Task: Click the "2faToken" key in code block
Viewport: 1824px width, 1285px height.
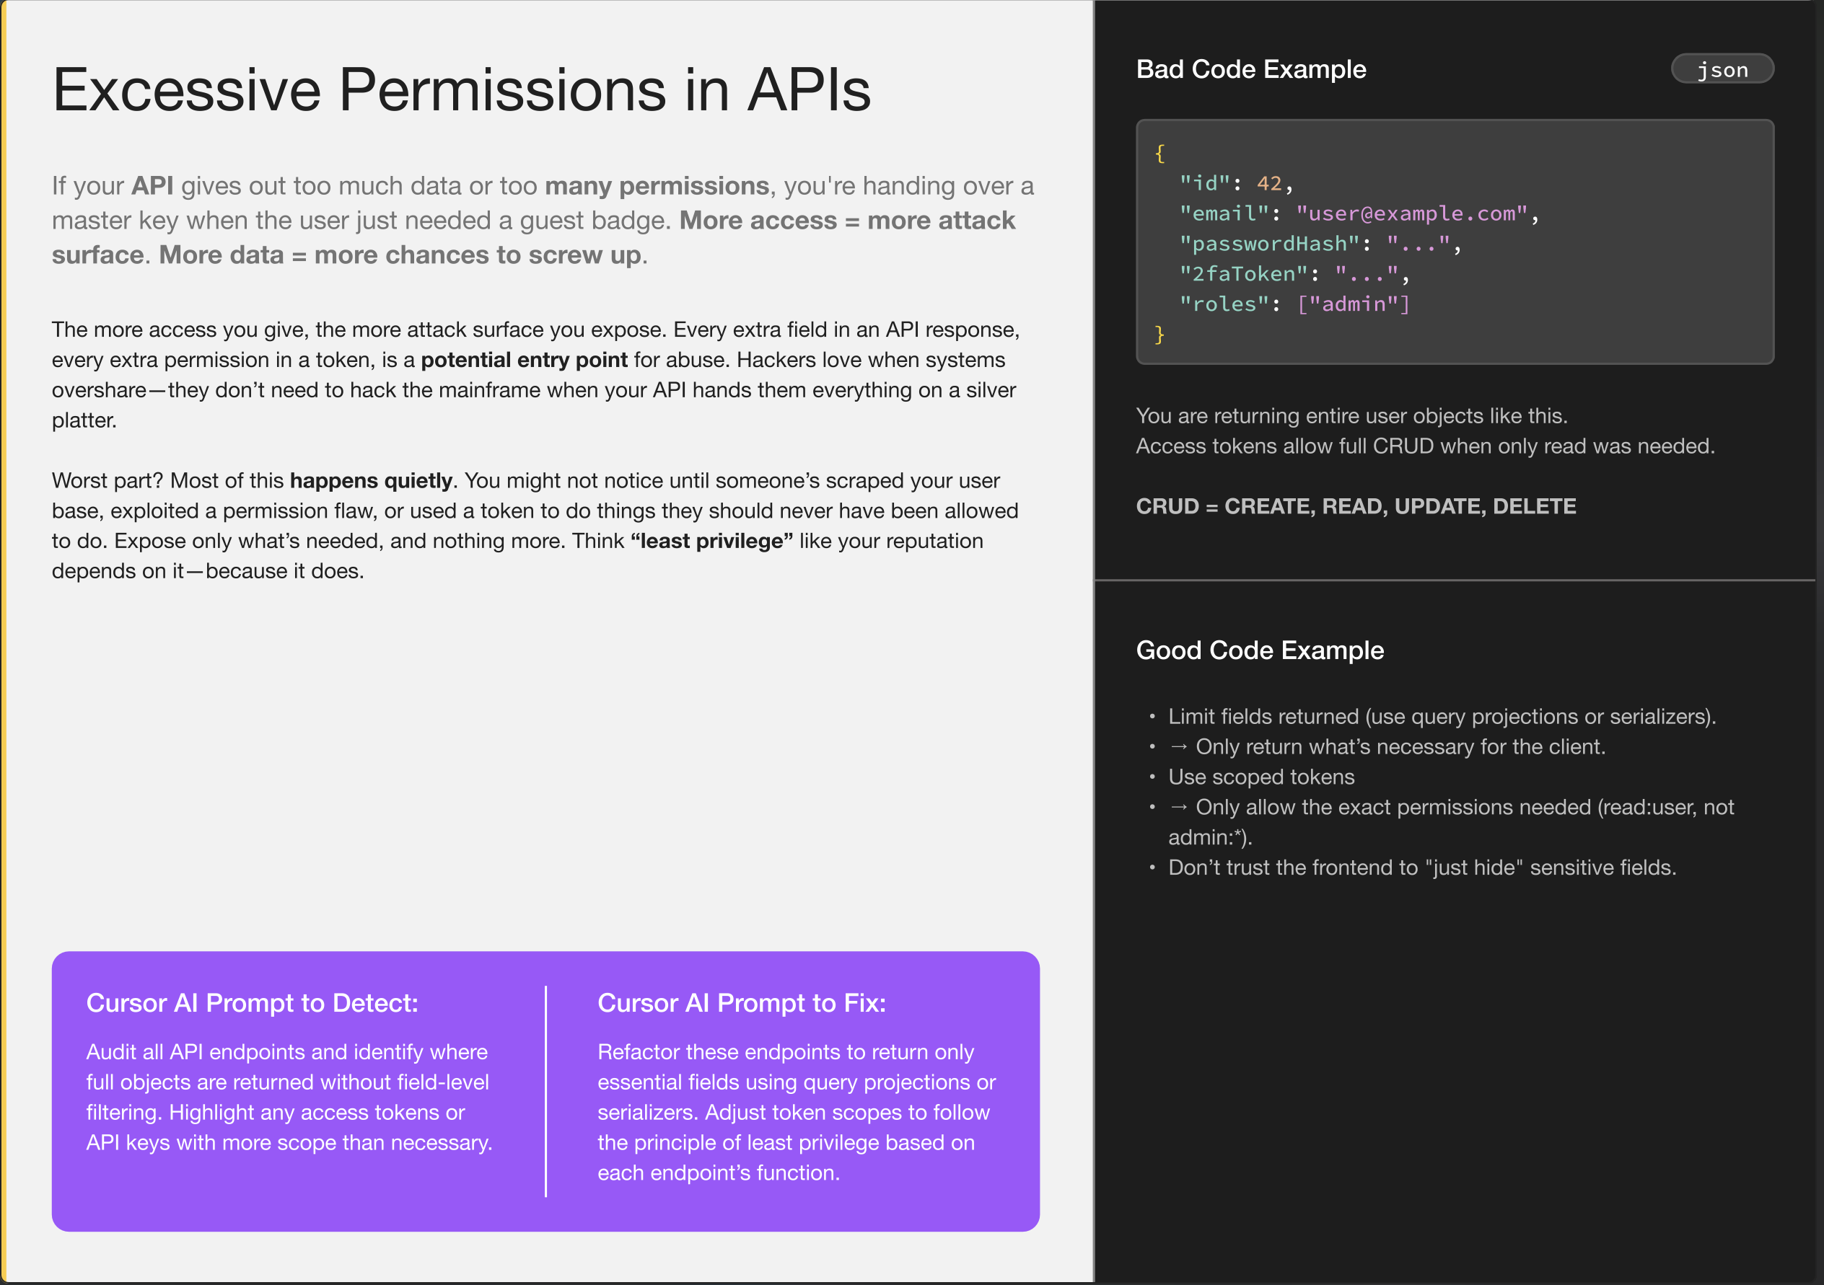Action: (x=1243, y=274)
